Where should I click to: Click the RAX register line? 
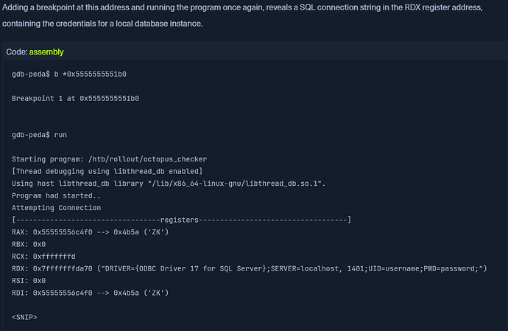[x=91, y=232]
